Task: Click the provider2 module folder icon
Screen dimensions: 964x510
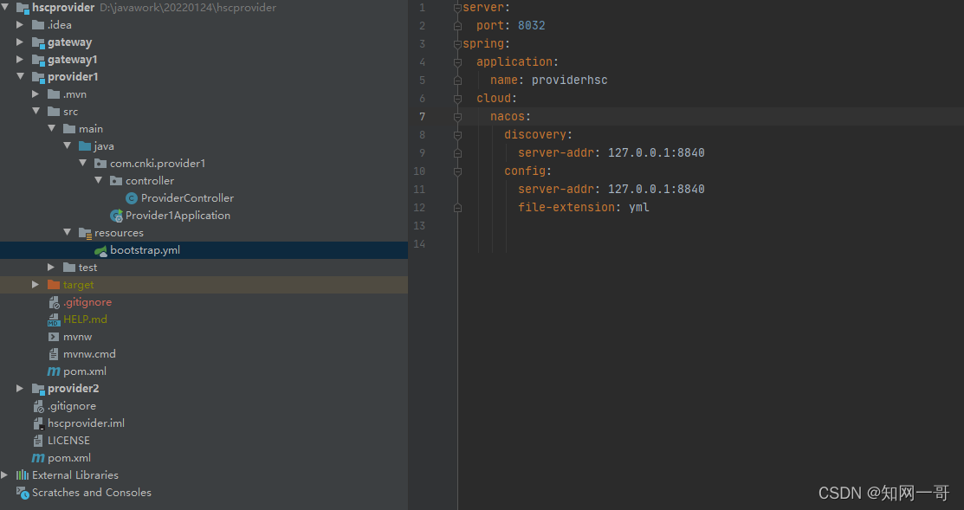Action: (x=38, y=389)
